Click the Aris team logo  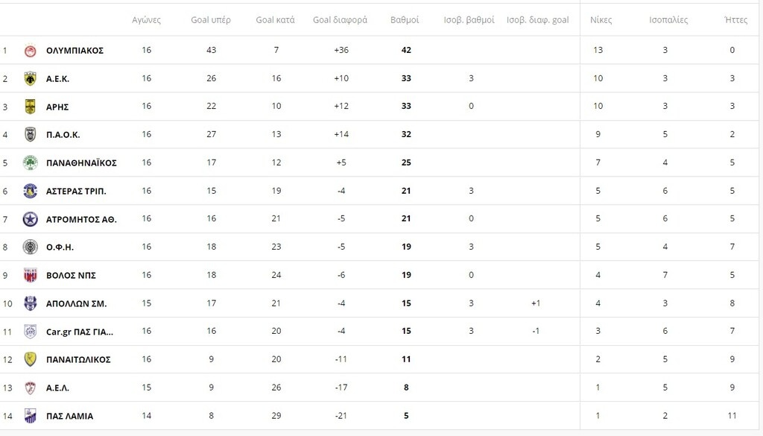tap(30, 107)
